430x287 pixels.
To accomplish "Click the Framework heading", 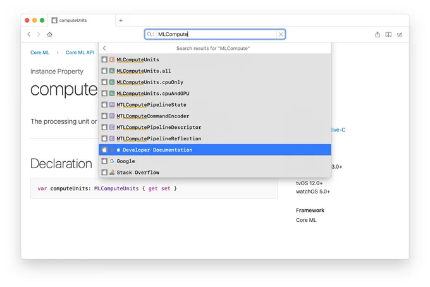I will tap(310, 211).
